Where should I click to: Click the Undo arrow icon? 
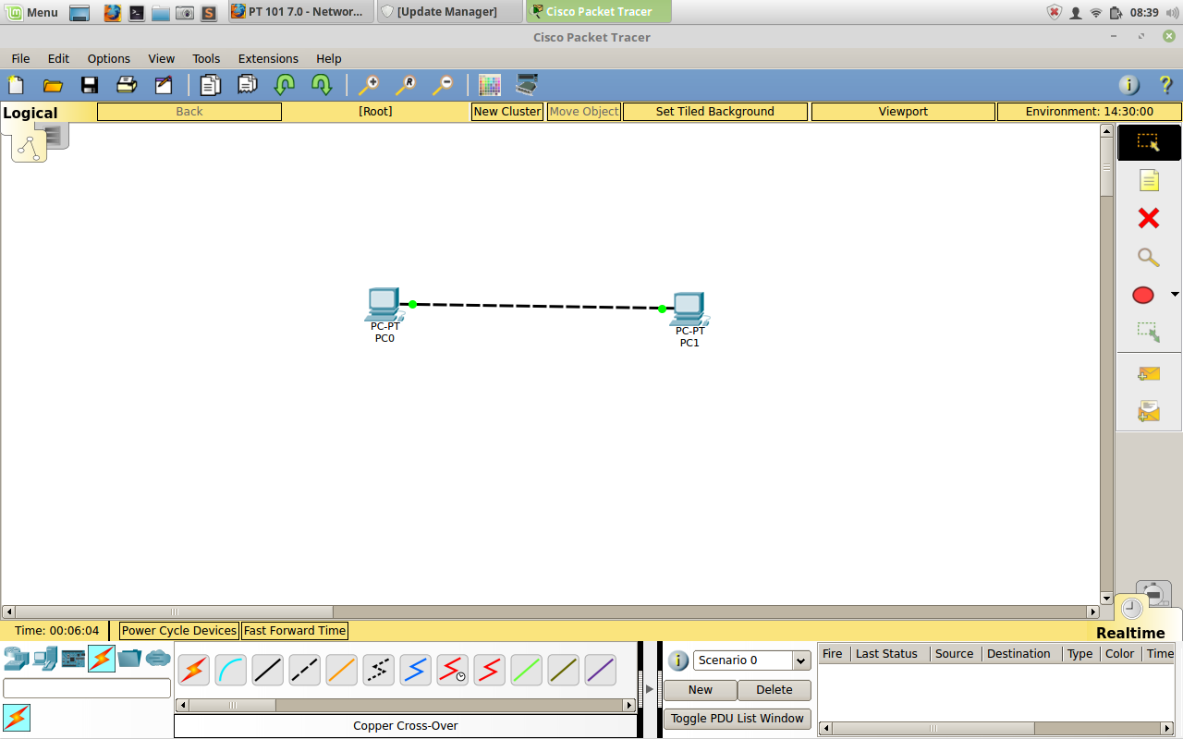[x=285, y=85]
